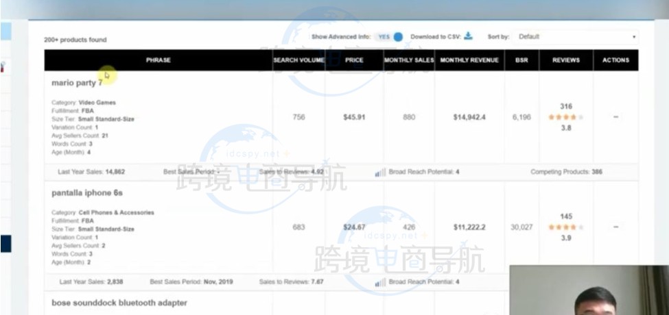Click the Price column header

[354, 60]
